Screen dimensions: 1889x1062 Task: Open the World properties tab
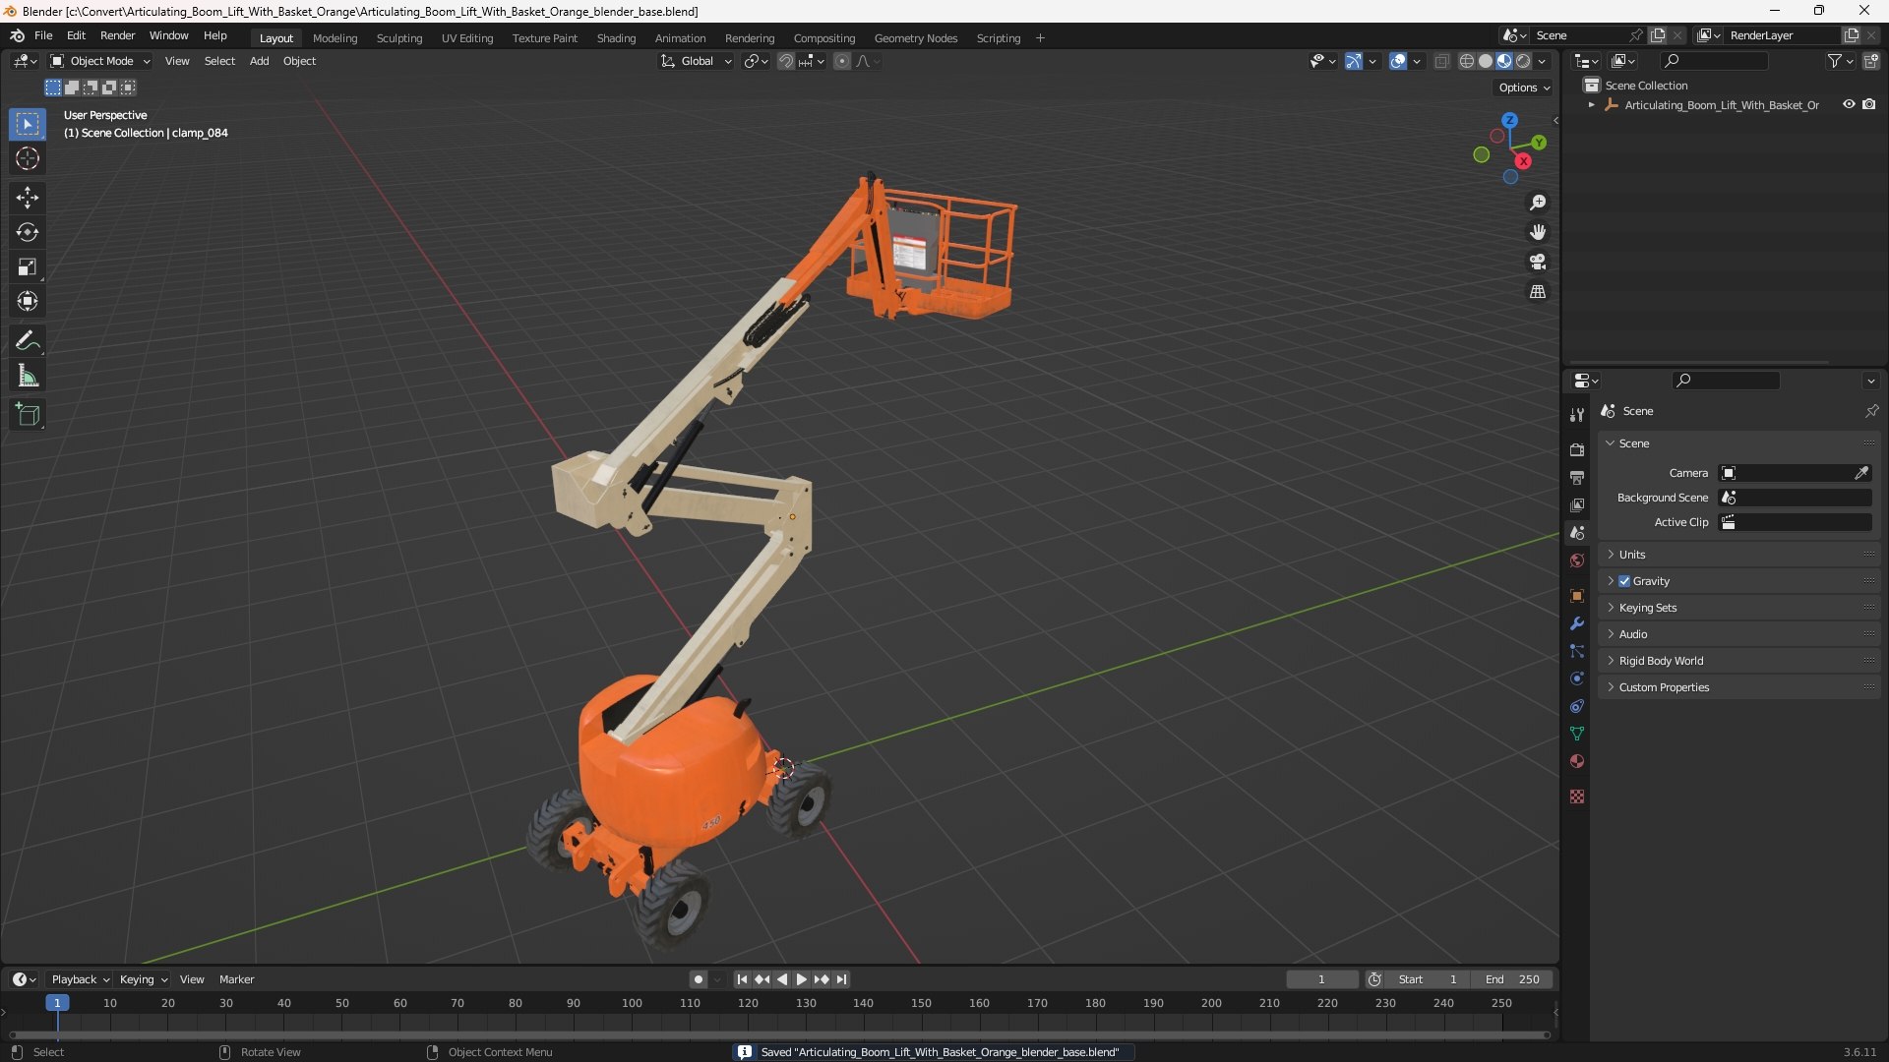tap(1577, 560)
